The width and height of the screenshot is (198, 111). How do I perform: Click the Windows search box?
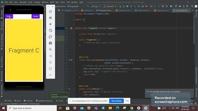coord(32,108)
